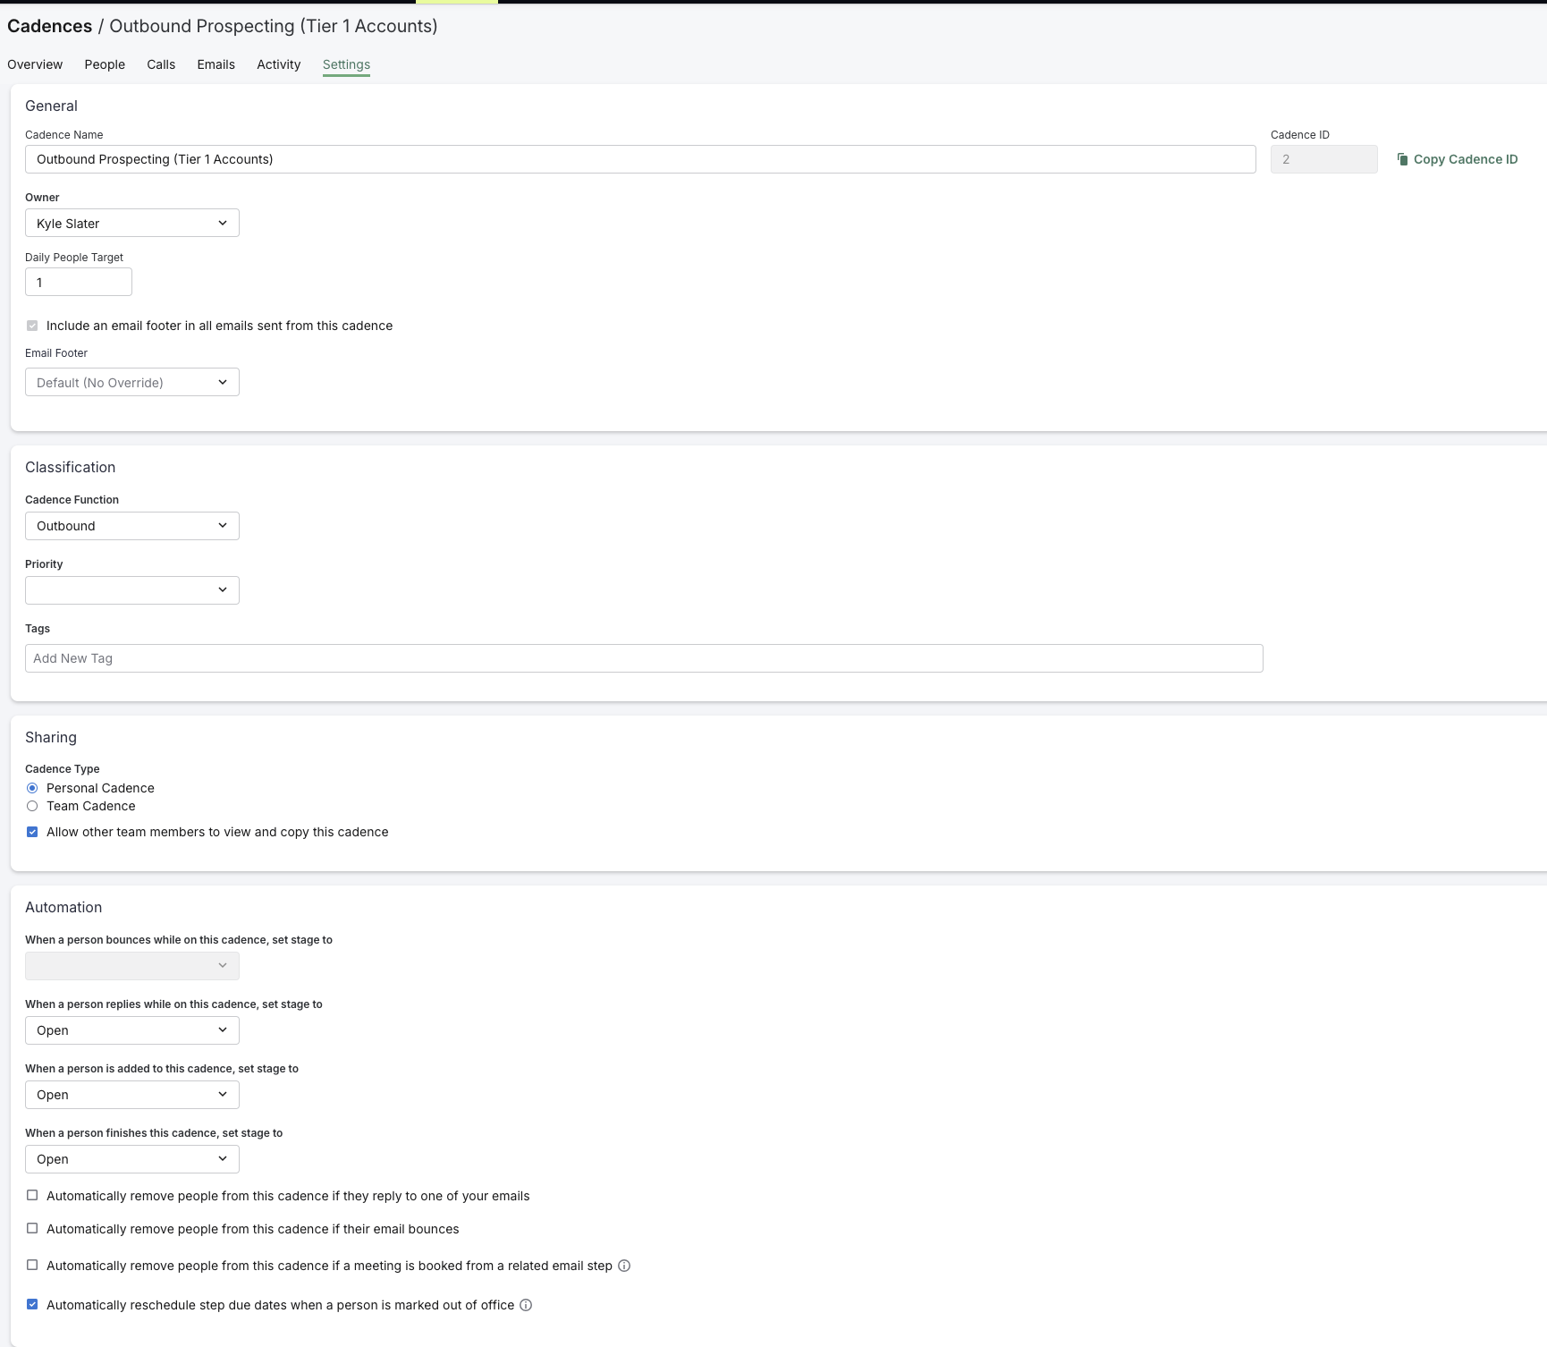The height and width of the screenshot is (1347, 1547).
Task: Enable auto-remove when people reply to emails
Action: pos(32,1196)
